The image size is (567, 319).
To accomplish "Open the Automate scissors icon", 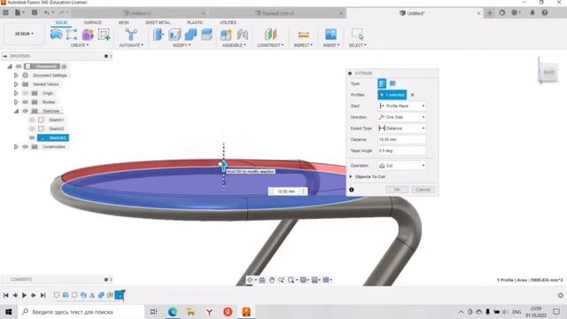I will (131, 35).
